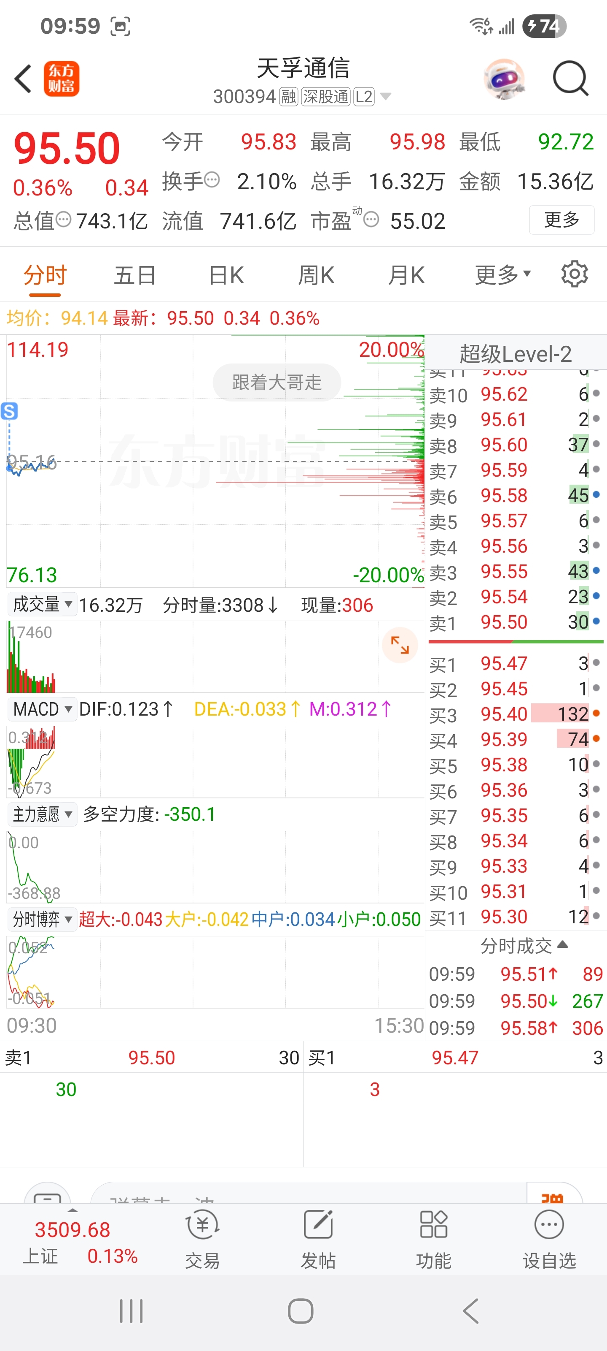Tap the 95.50 current price

(67, 149)
